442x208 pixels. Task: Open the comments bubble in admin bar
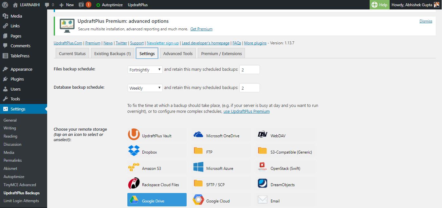click(x=47, y=5)
